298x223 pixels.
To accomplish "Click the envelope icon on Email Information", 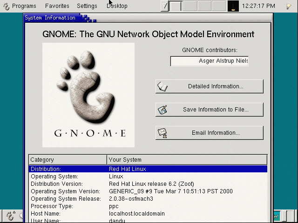I will point(163,133).
